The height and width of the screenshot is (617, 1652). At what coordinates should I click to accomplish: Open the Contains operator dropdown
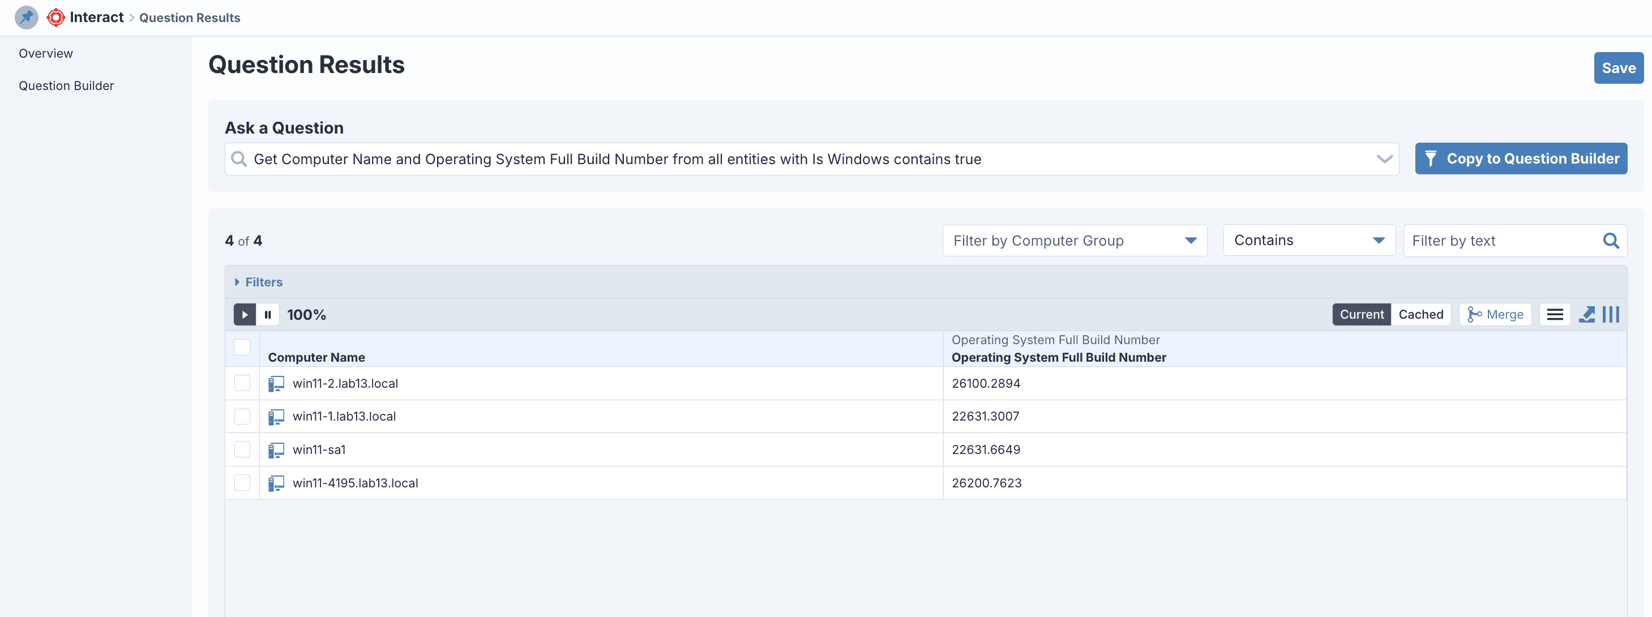(1308, 241)
